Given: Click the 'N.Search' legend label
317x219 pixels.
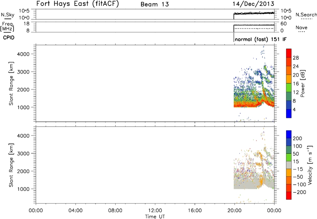Looking at the screenshot, I should pyautogui.click(x=306, y=15).
